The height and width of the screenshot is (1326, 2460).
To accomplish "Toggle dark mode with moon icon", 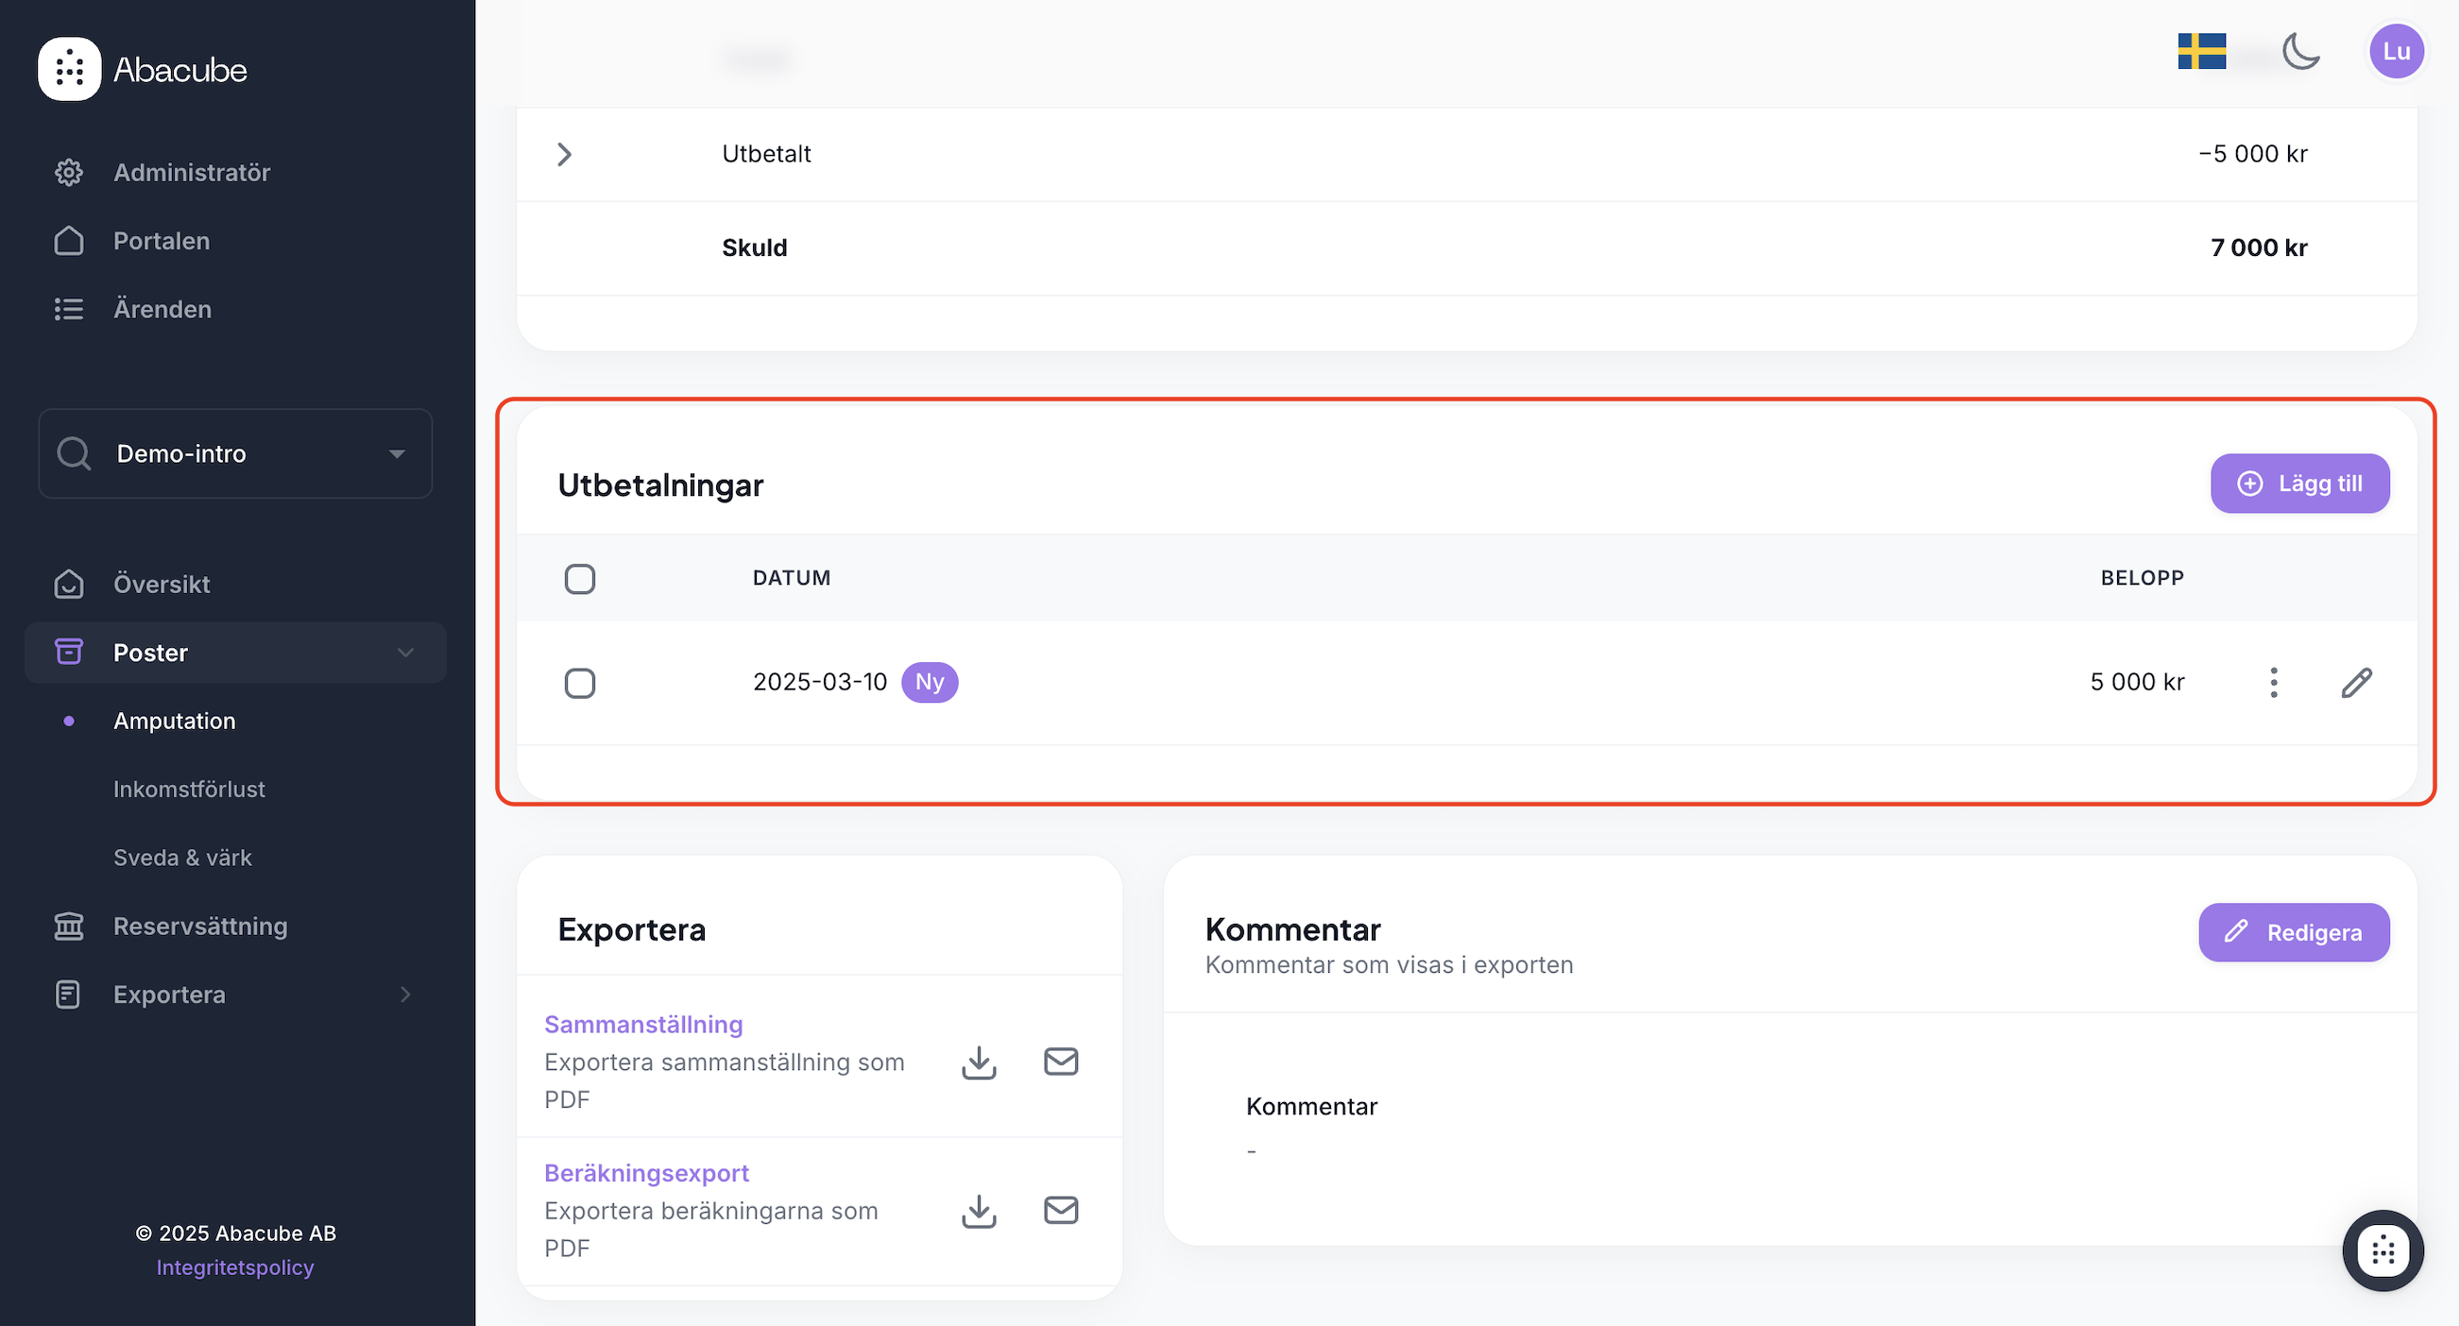I will click(x=2300, y=52).
